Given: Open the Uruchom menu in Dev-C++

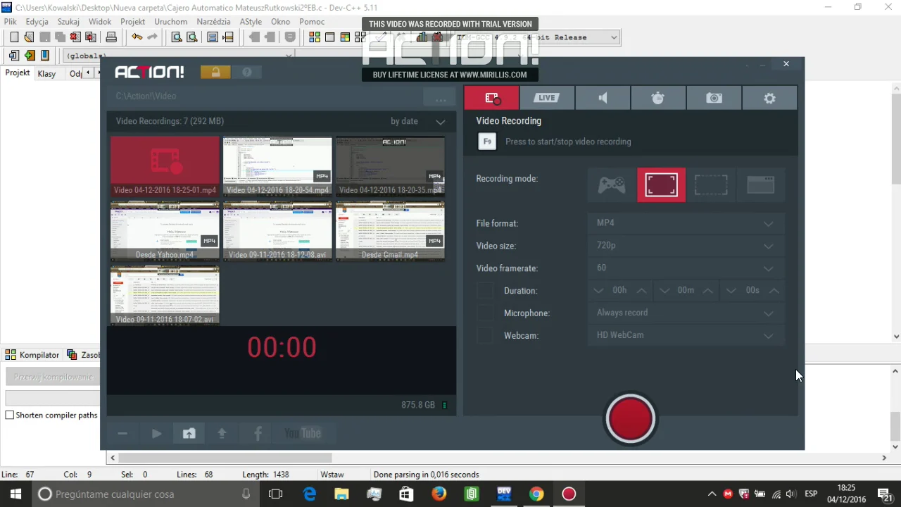Looking at the screenshot, I should (171, 22).
